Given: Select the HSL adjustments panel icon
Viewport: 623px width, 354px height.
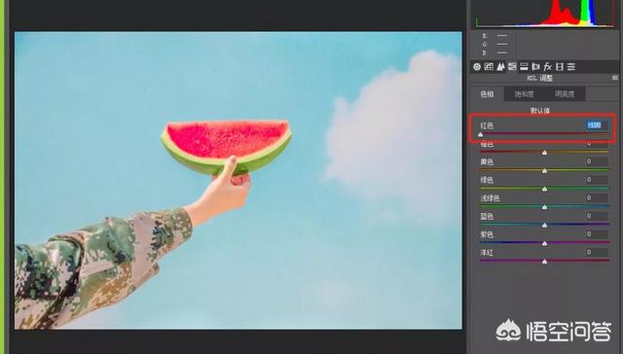Looking at the screenshot, I should [x=512, y=67].
